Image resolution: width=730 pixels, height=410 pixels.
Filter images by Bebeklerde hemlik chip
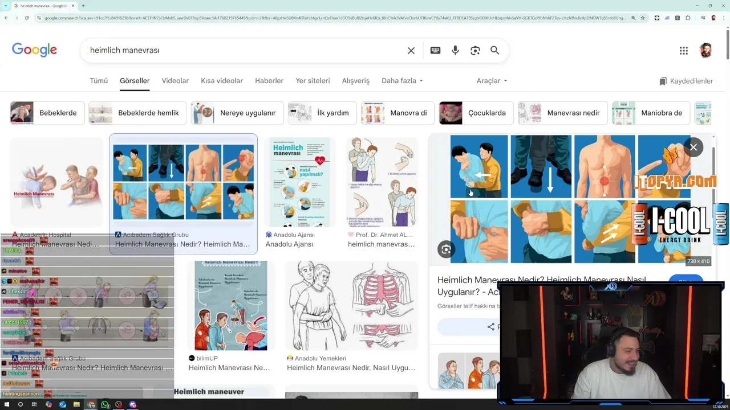(137, 113)
